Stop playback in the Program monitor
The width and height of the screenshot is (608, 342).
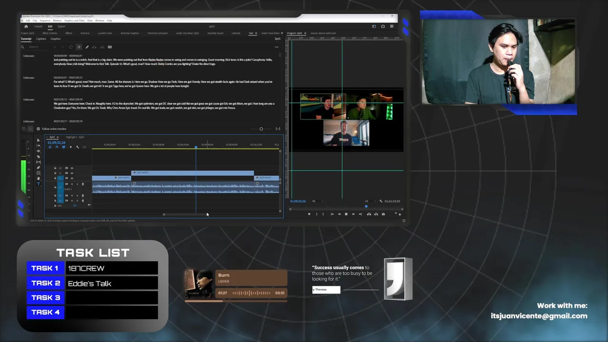point(346,214)
